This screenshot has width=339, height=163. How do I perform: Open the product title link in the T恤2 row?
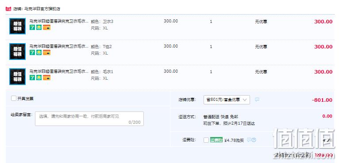click(x=59, y=46)
